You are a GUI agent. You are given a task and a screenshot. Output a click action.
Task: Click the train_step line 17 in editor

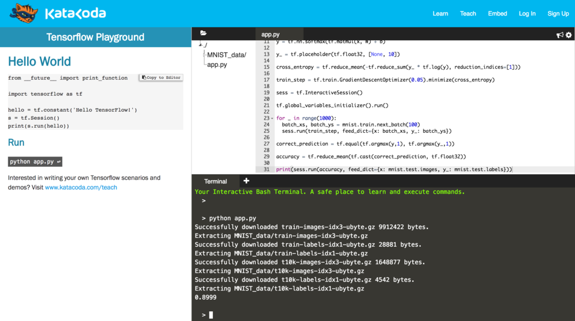[x=385, y=80]
